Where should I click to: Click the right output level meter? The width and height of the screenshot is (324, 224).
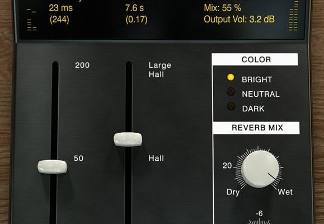pyautogui.click(x=294, y=16)
